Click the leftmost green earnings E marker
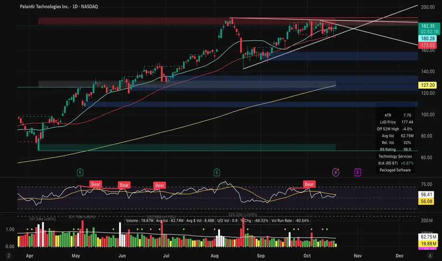This screenshot has height=261, width=442. coord(80,172)
